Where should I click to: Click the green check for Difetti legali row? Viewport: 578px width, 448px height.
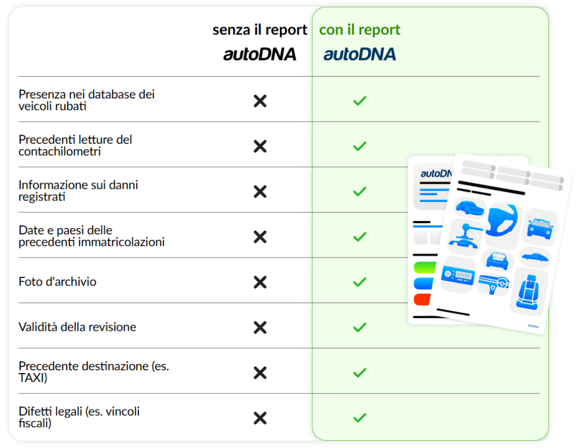(x=360, y=418)
